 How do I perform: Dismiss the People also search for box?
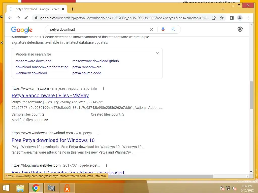(157, 53)
